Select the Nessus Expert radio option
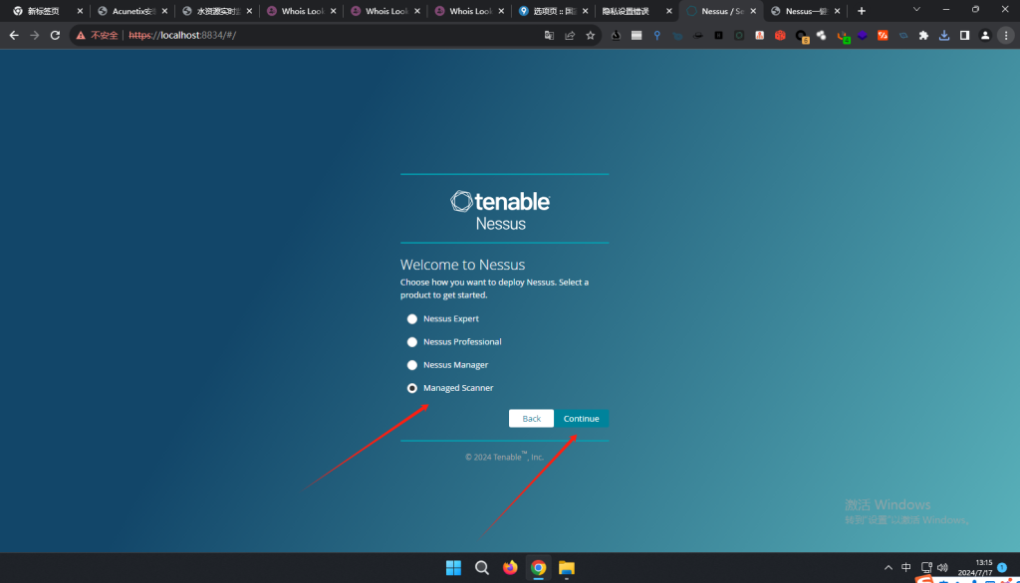 click(411, 319)
